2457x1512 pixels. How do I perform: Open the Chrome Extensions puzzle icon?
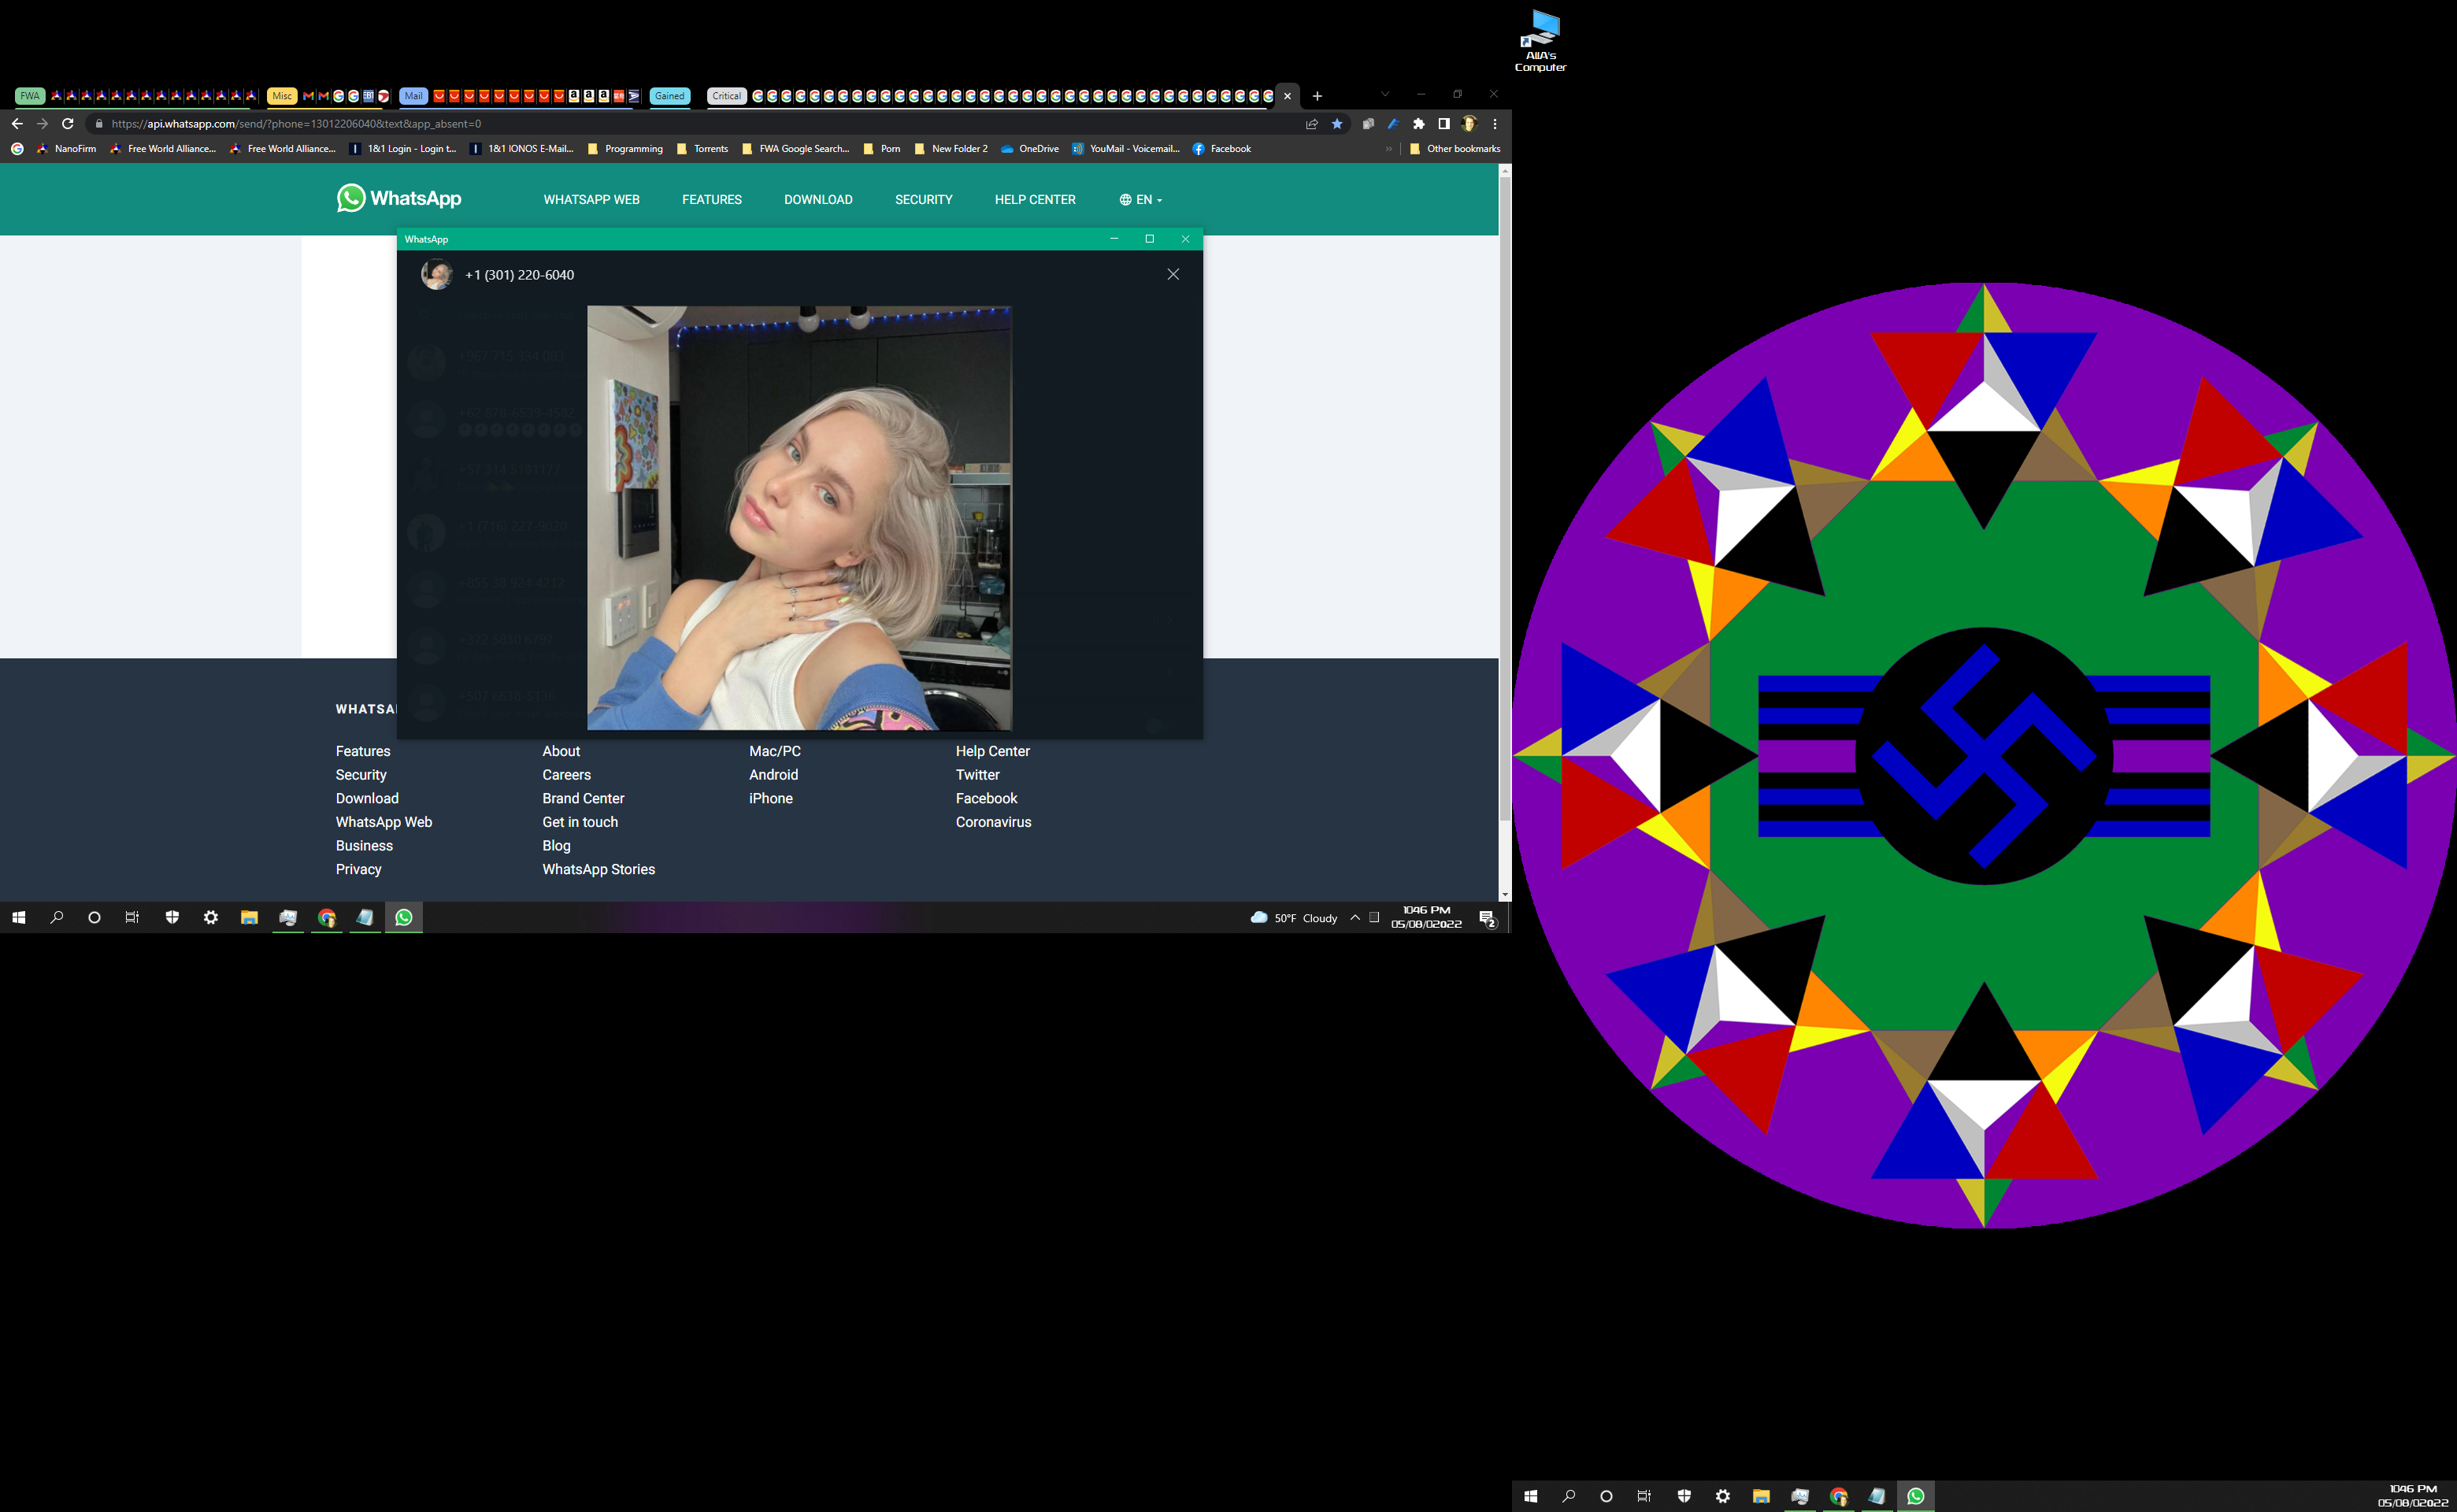1418,124
